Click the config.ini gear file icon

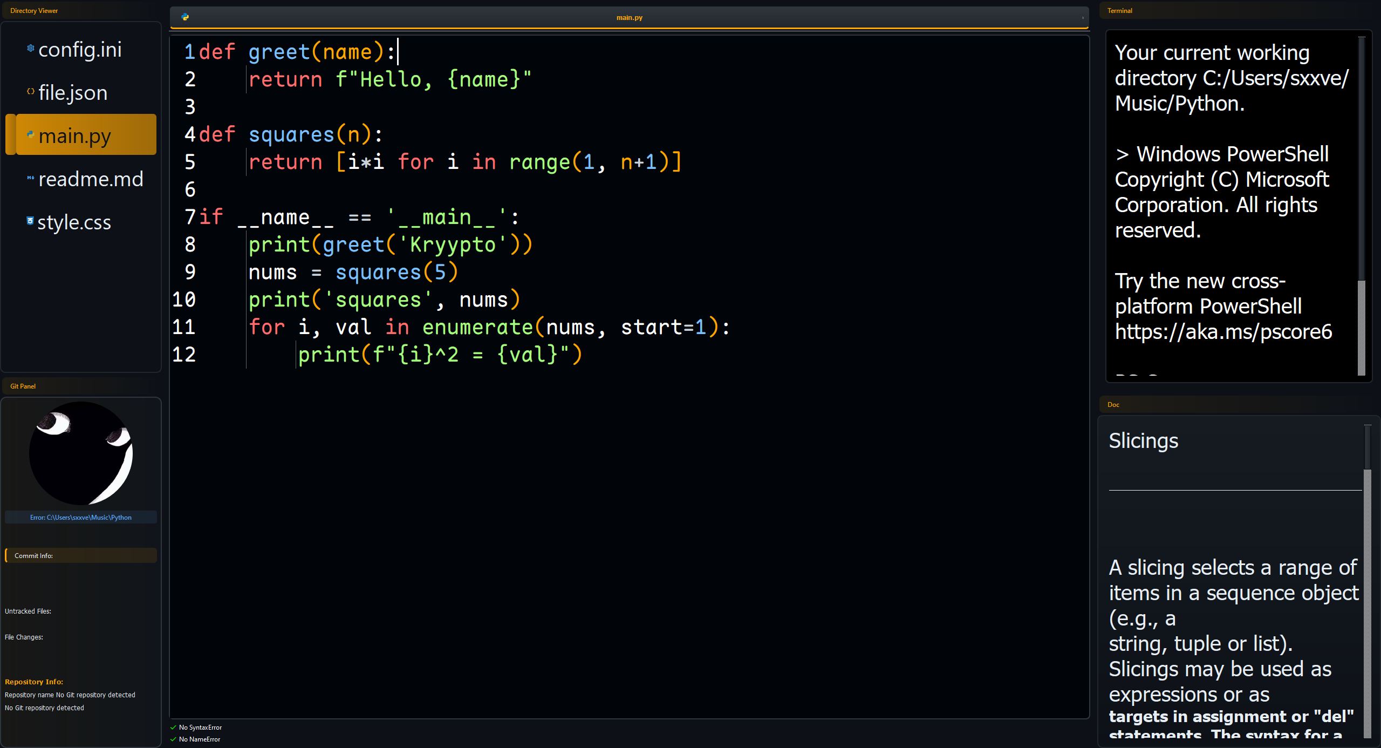[31, 49]
